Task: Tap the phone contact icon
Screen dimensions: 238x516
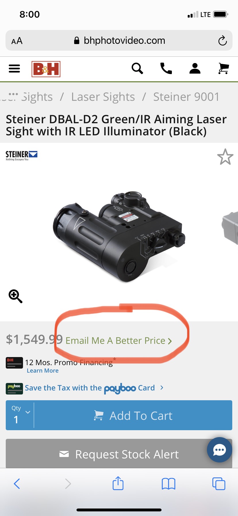Action: click(166, 69)
